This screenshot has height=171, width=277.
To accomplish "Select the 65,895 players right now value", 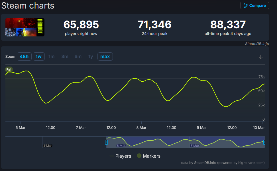I will pyautogui.click(x=81, y=24).
